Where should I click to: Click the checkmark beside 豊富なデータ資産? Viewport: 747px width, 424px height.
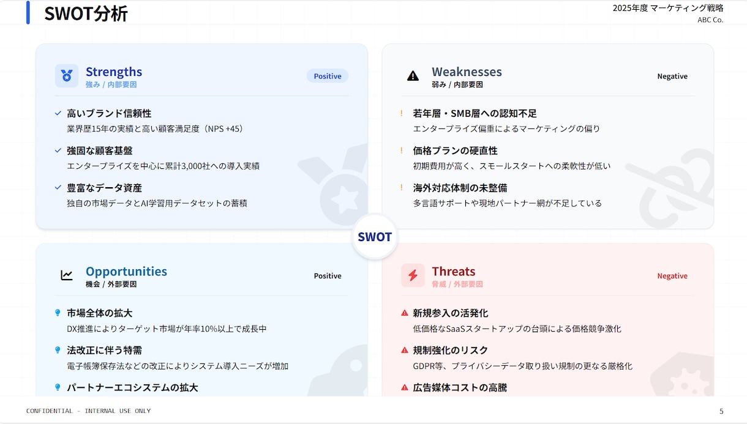[x=58, y=188]
